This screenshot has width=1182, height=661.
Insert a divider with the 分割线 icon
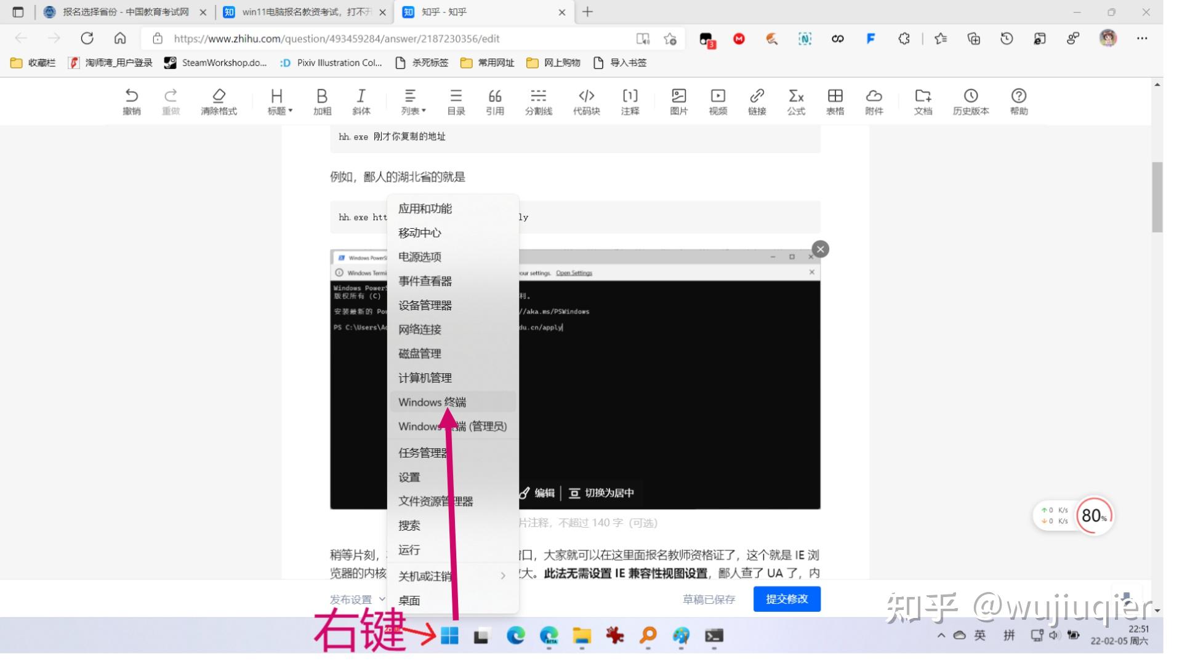click(x=538, y=101)
